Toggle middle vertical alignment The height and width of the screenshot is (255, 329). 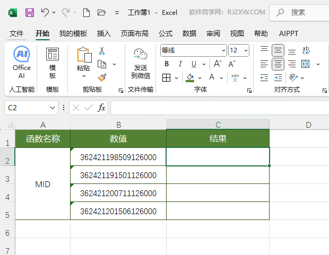pos(278,50)
